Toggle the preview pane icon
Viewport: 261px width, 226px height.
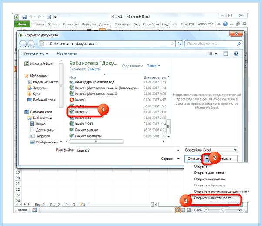[225, 54]
